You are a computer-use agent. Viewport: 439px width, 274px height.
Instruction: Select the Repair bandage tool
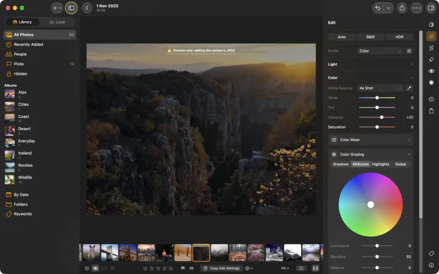431,60
